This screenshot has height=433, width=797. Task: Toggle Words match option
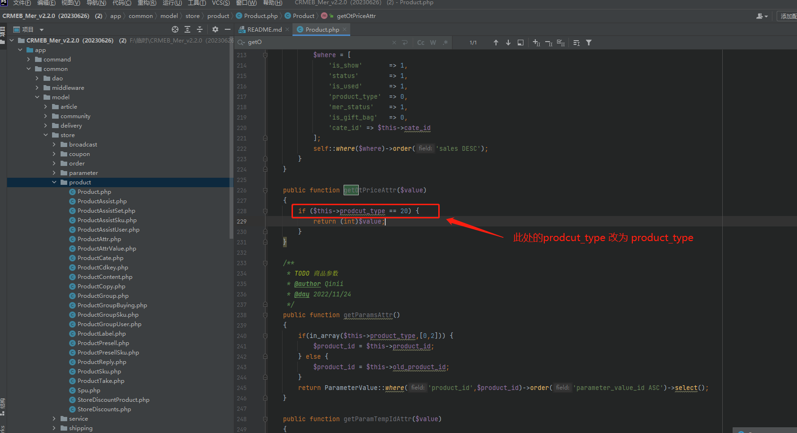pyautogui.click(x=433, y=43)
